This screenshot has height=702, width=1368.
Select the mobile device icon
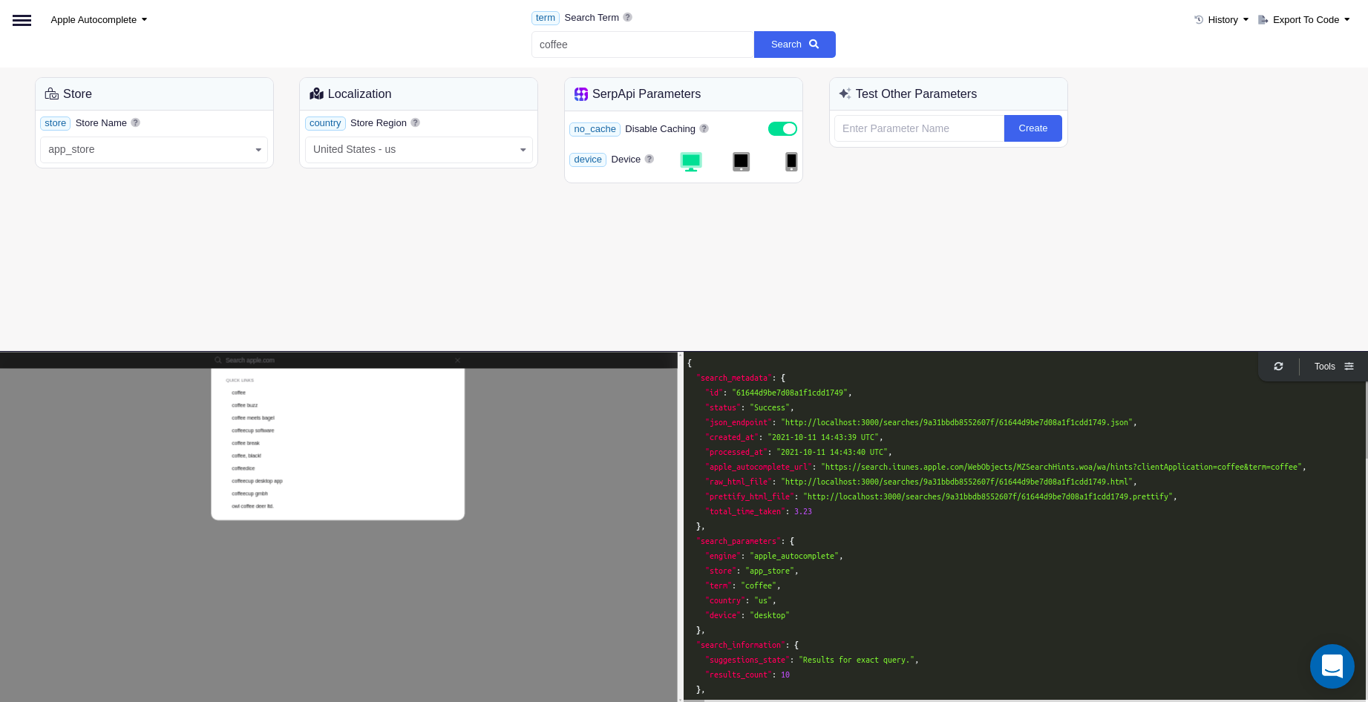[791, 161]
